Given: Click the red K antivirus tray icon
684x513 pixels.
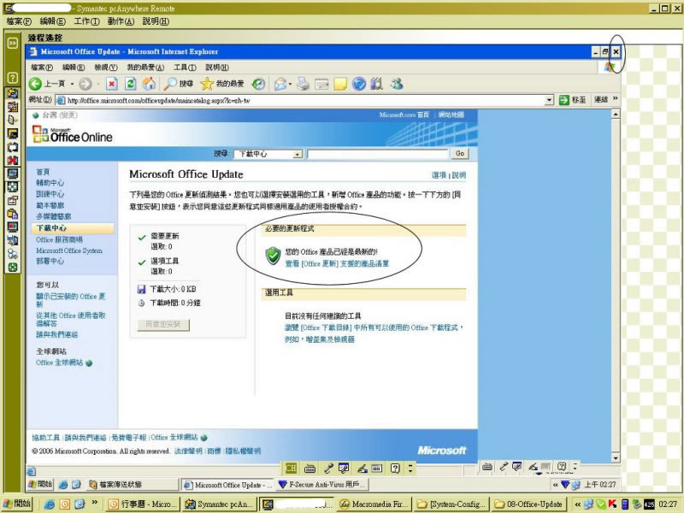Looking at the screenshot, I should pyautogui.click(x=613, y=504).
